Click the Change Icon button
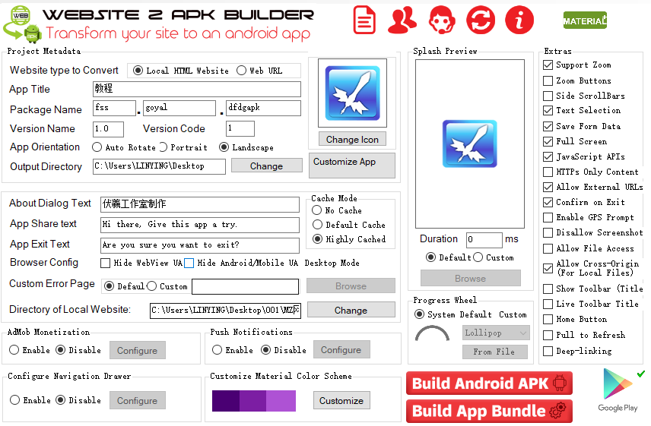Screen dimensions: 651x426 [x=352, y=139]
